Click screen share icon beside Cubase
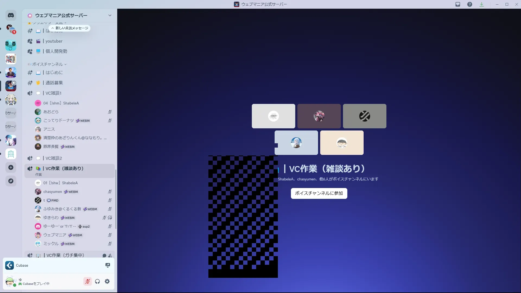The width and height of the screenshot is (521, 293). (108, 265)
